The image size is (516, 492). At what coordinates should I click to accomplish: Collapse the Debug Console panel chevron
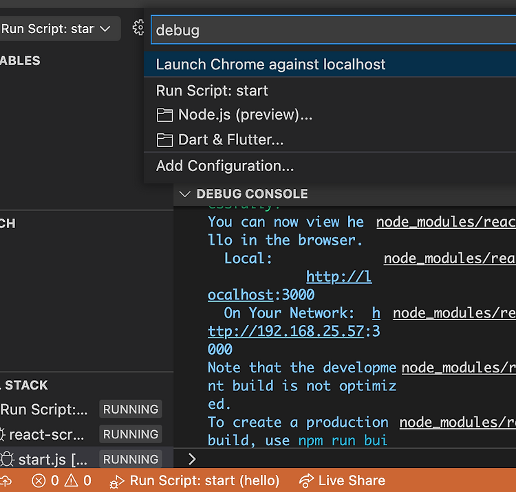tap(184, 194)
